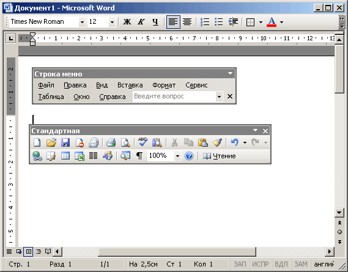Screen dimensions: 348x272
Task: Click the Columns icon
Action: 93,156
